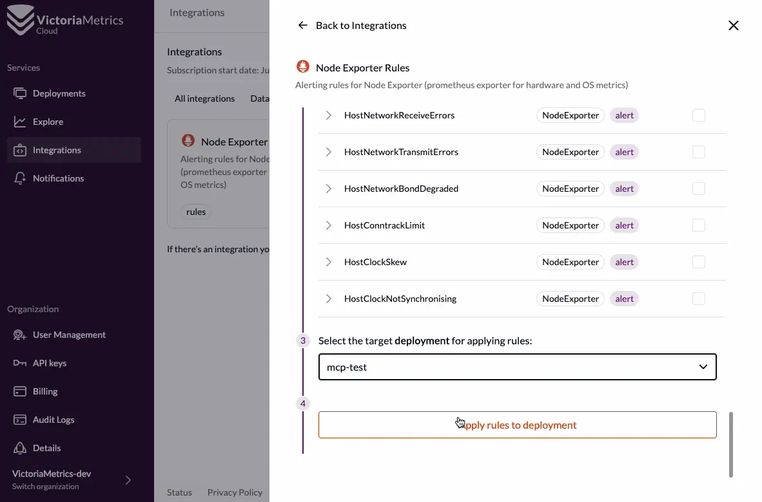The height and width of the screenshot is (502, 762).
Task: Click the Notifications bell icon
Action: [20, 178]
